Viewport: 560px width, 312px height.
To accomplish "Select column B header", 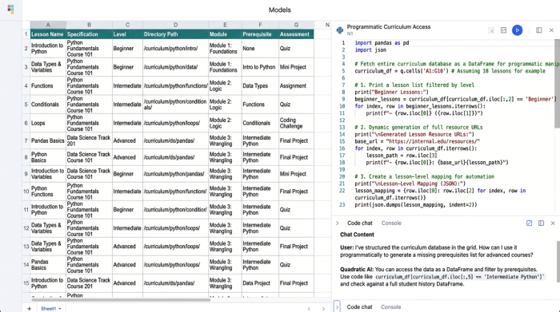I will pos(89,25).
